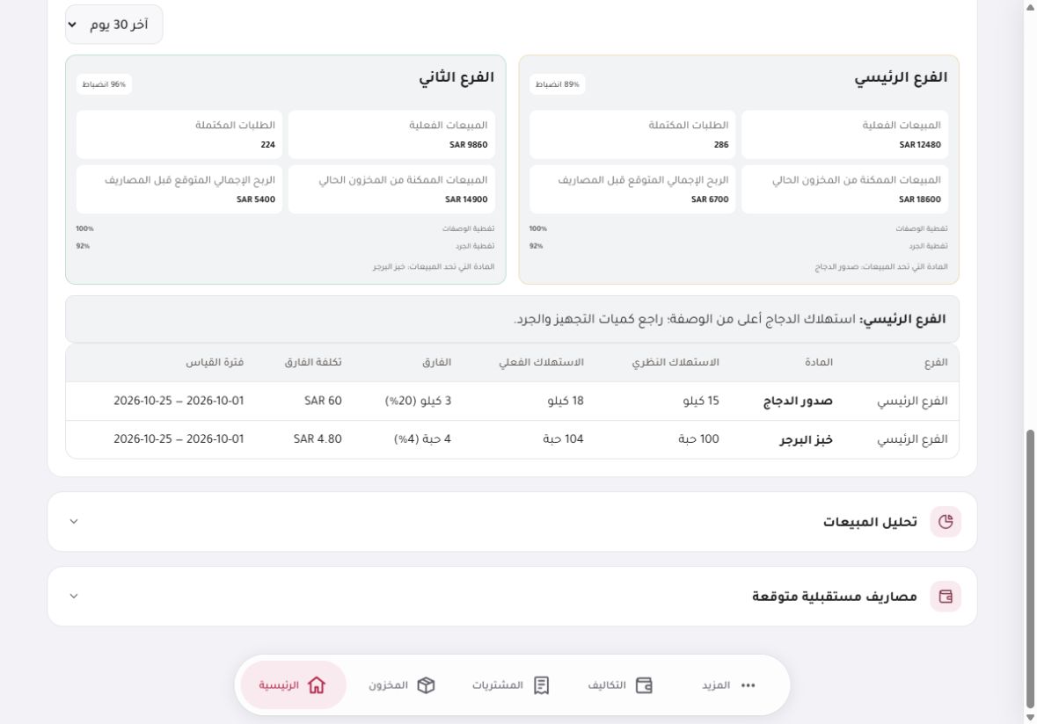Click second branch المبيعات الفعلية SAR 9860 tile

(391, 134)
